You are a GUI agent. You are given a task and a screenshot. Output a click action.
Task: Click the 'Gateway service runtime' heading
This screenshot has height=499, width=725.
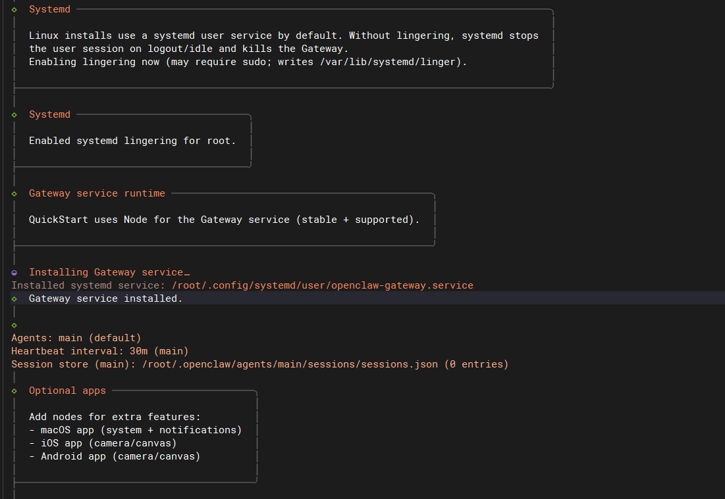click(97, 193)
